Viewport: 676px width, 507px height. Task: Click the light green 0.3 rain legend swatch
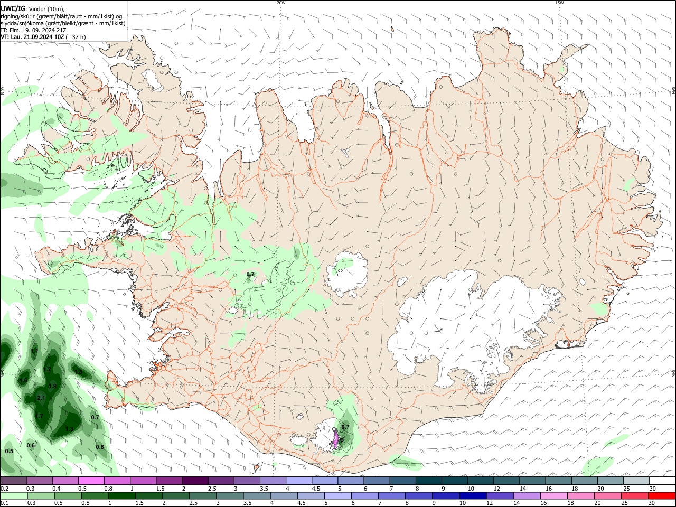tap(41, 495)
